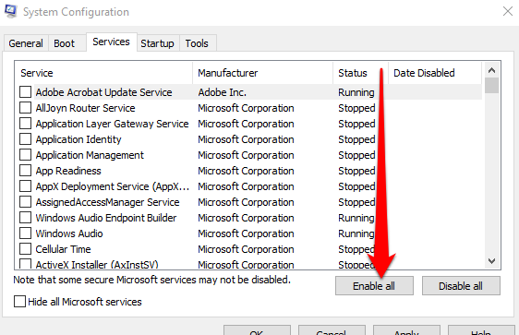Toggle the Cellular Time service checkbox
Viewport: 519px width, 335px height.
[x=26, y=249]
